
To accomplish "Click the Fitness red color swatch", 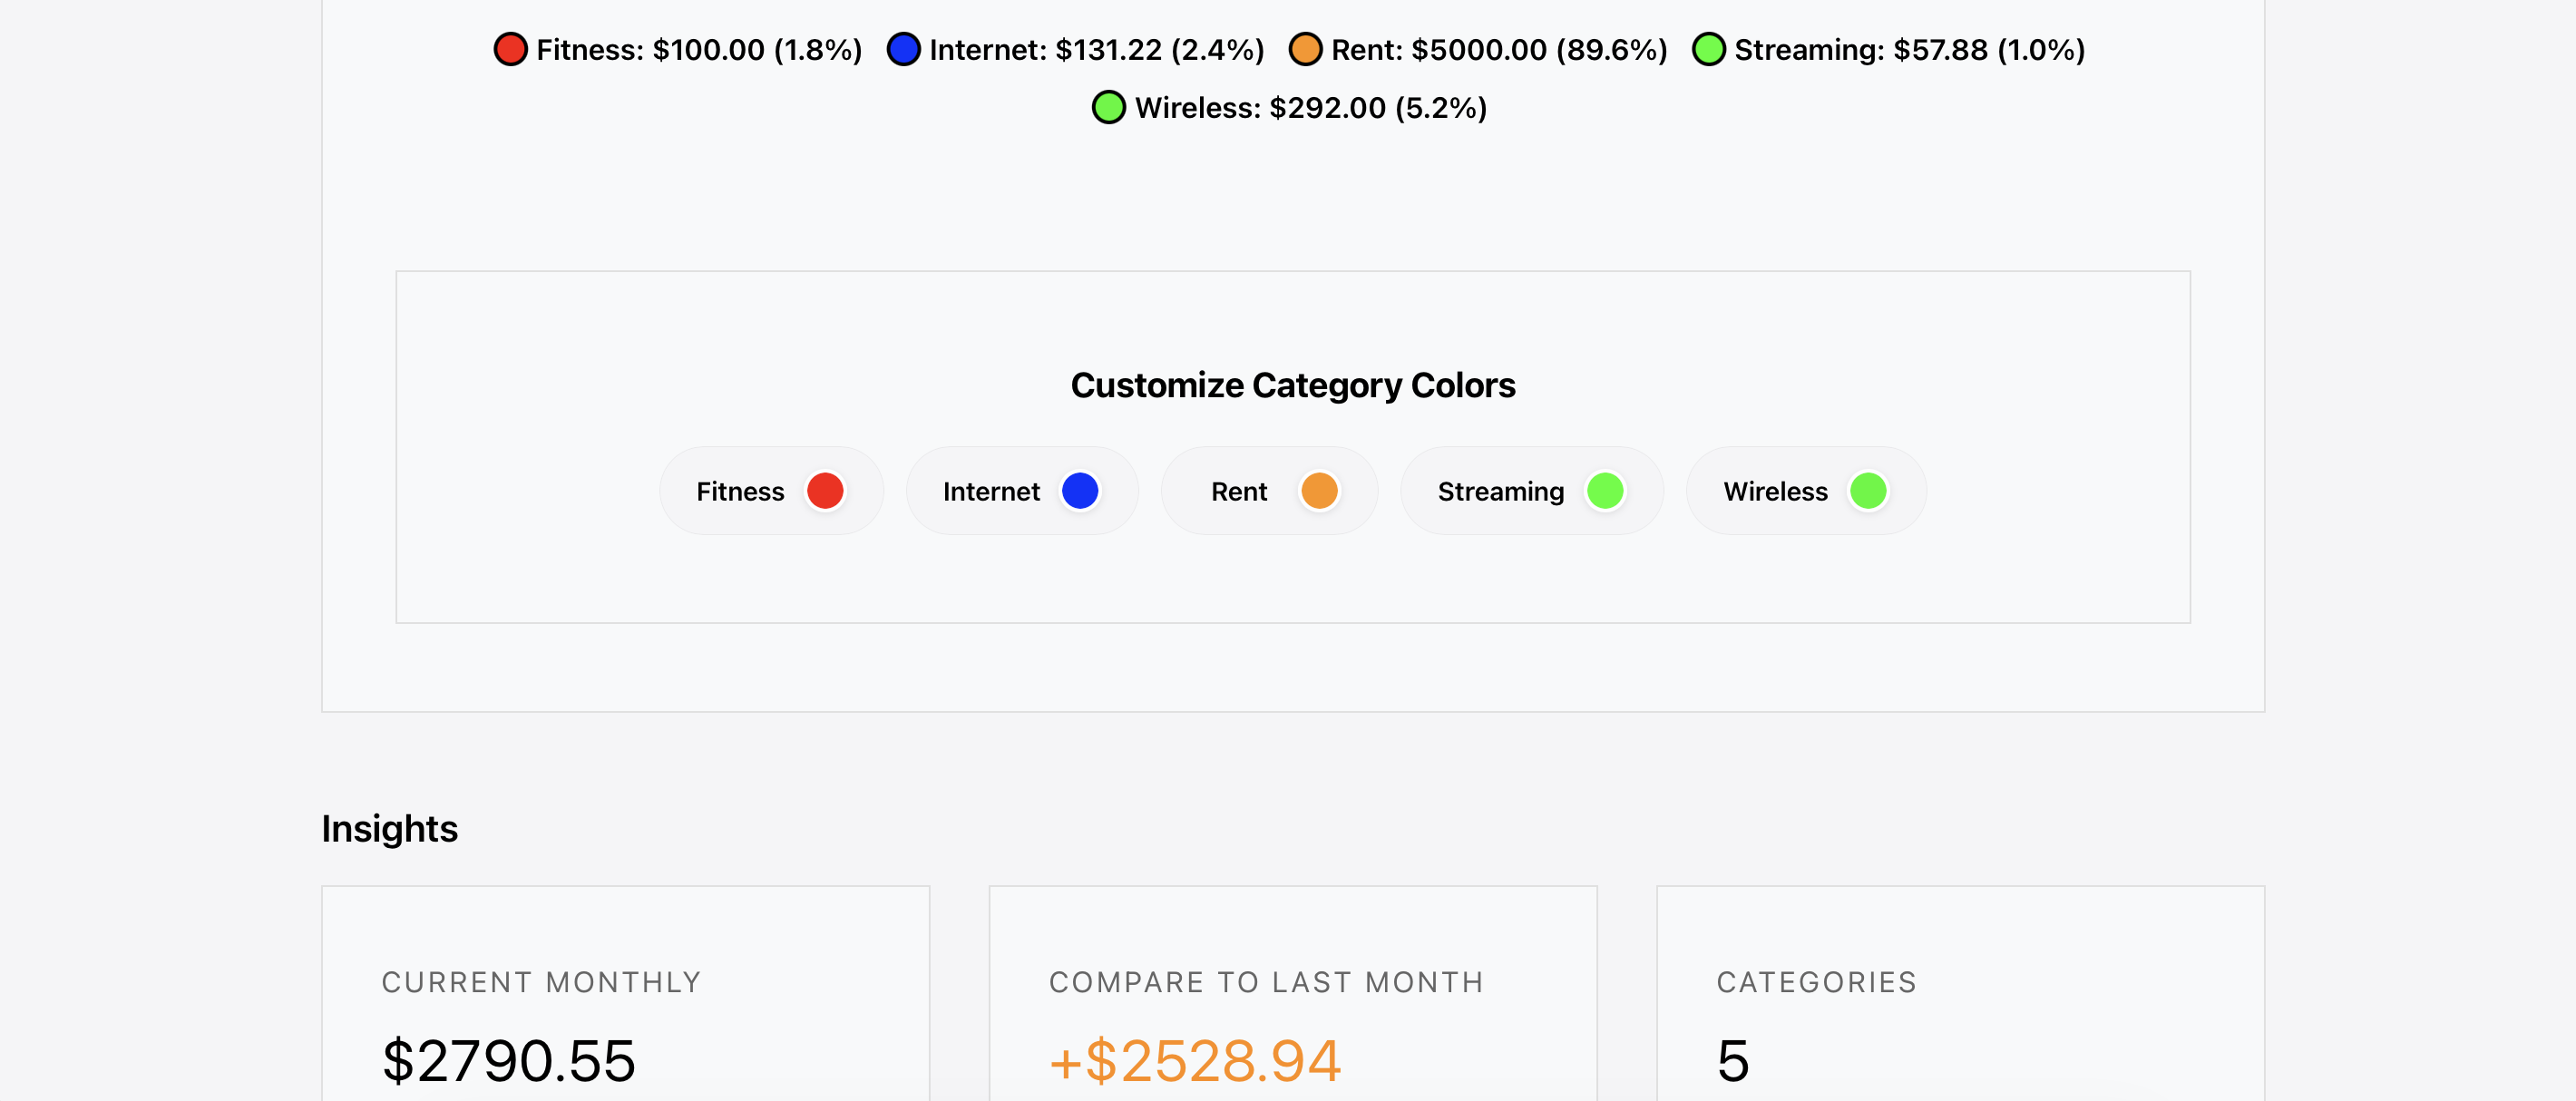I will [x=825, y=491].
